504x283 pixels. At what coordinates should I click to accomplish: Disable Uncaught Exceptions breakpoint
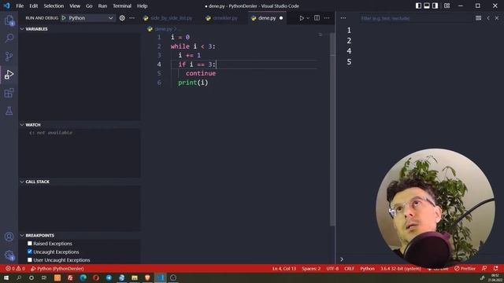click(x=30, y=252)
